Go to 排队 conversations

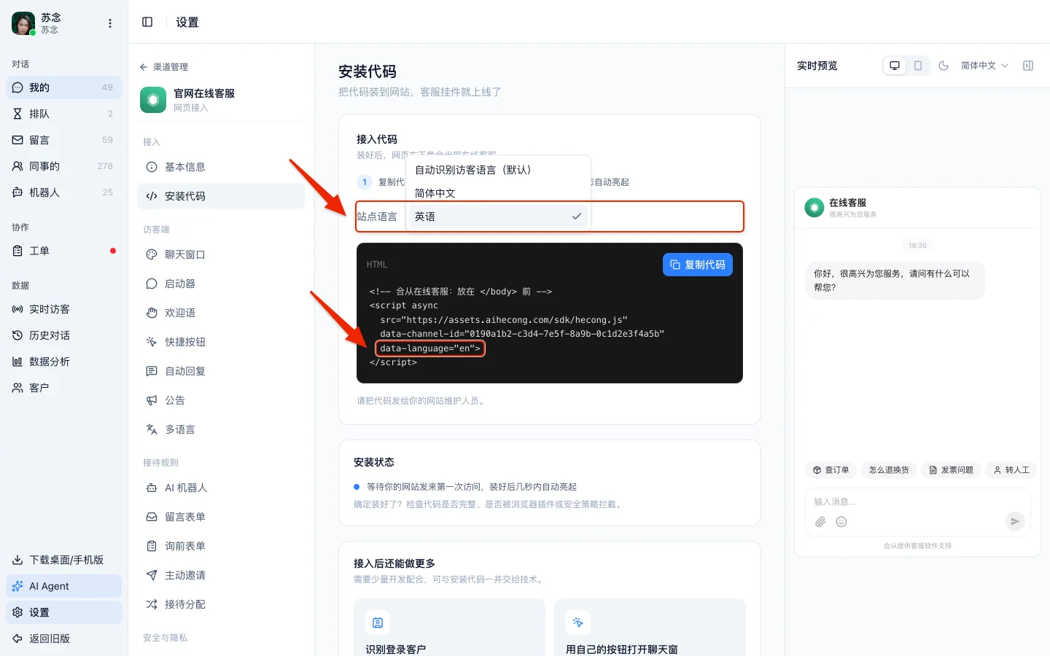click(63, 114)
